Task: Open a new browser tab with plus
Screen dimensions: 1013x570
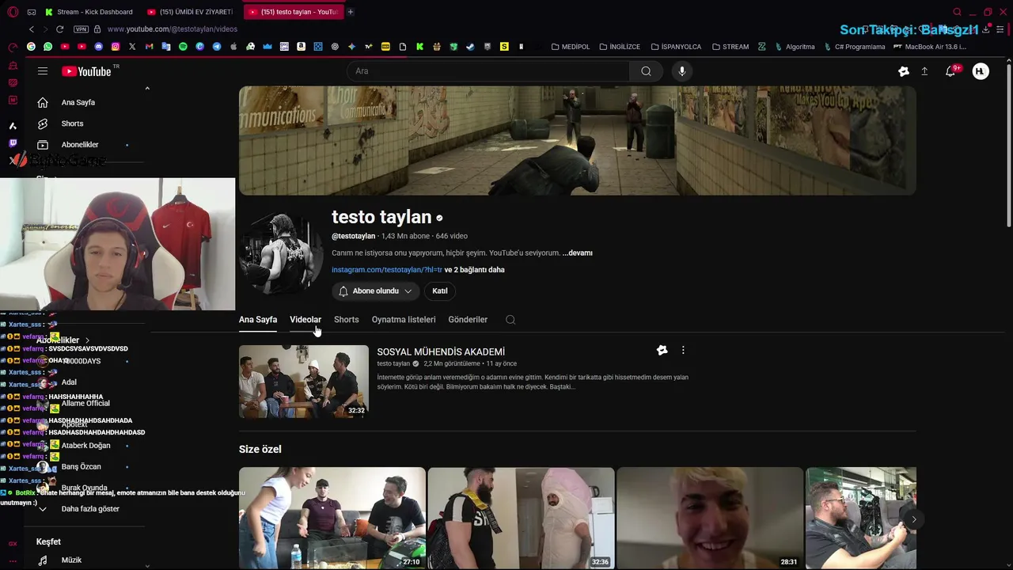Action: tap(350, 12)
